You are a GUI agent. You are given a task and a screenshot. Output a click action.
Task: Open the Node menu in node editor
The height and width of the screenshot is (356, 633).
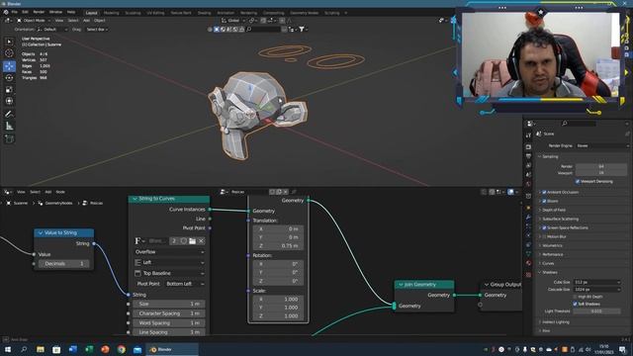tap(60, 192)
